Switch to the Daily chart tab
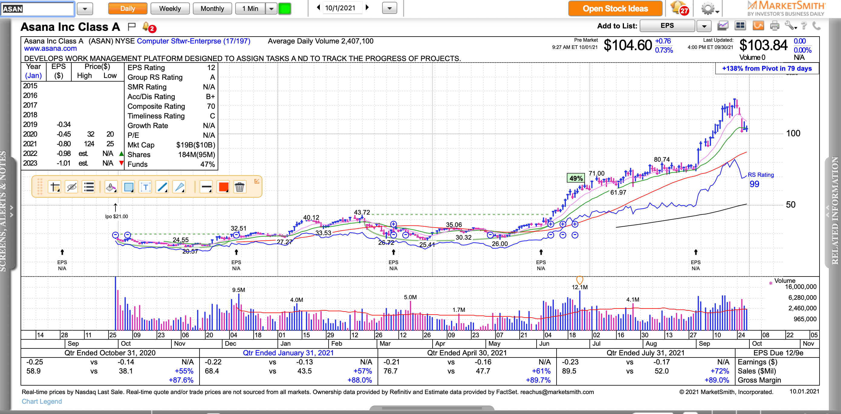Screen dimensions: 841x414 (128, 8)
